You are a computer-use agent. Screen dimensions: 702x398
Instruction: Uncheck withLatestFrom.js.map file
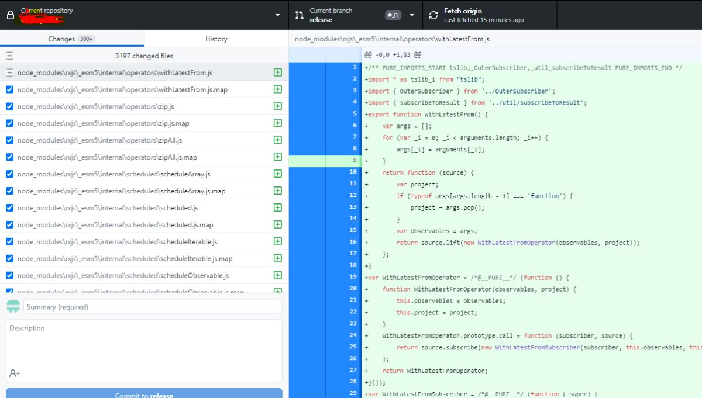coord(9,89)
